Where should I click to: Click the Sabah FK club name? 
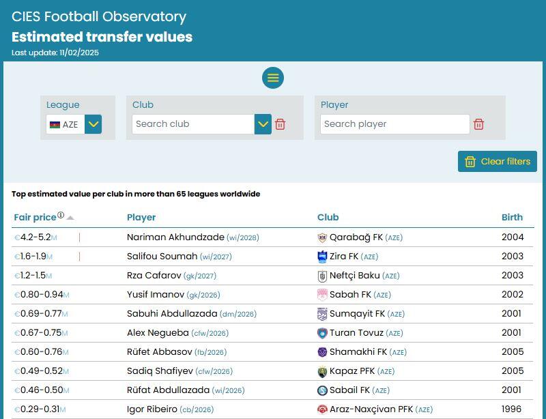click(350, 295)
